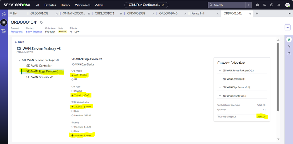Open the Funco Intl account link
The height and width of the screenshot is (144, 293).
point(17,32)
